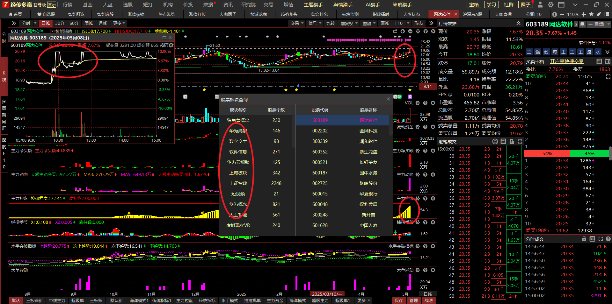Toggle the 海 tag badge
612x304 pixels.
pyautogui.click(x=555, y=52)
